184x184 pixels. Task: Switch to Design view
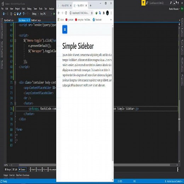(8, 169)
